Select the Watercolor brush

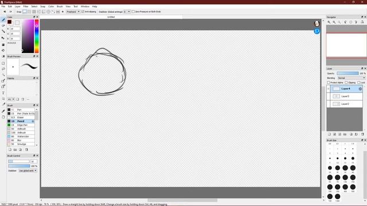[21, 136]
